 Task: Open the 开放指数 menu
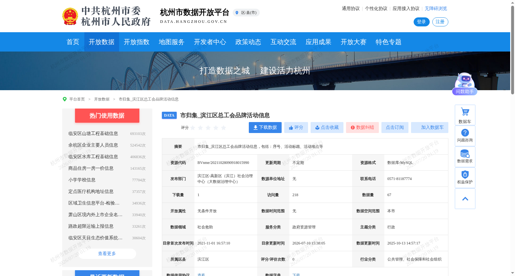point(137,42)
